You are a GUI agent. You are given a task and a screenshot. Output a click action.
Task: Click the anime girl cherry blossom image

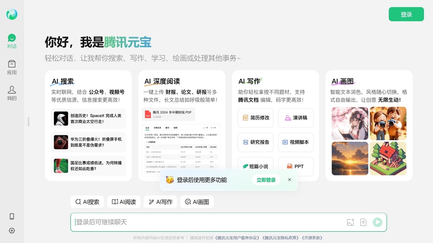pyautogui.click(x=350, y=123)
